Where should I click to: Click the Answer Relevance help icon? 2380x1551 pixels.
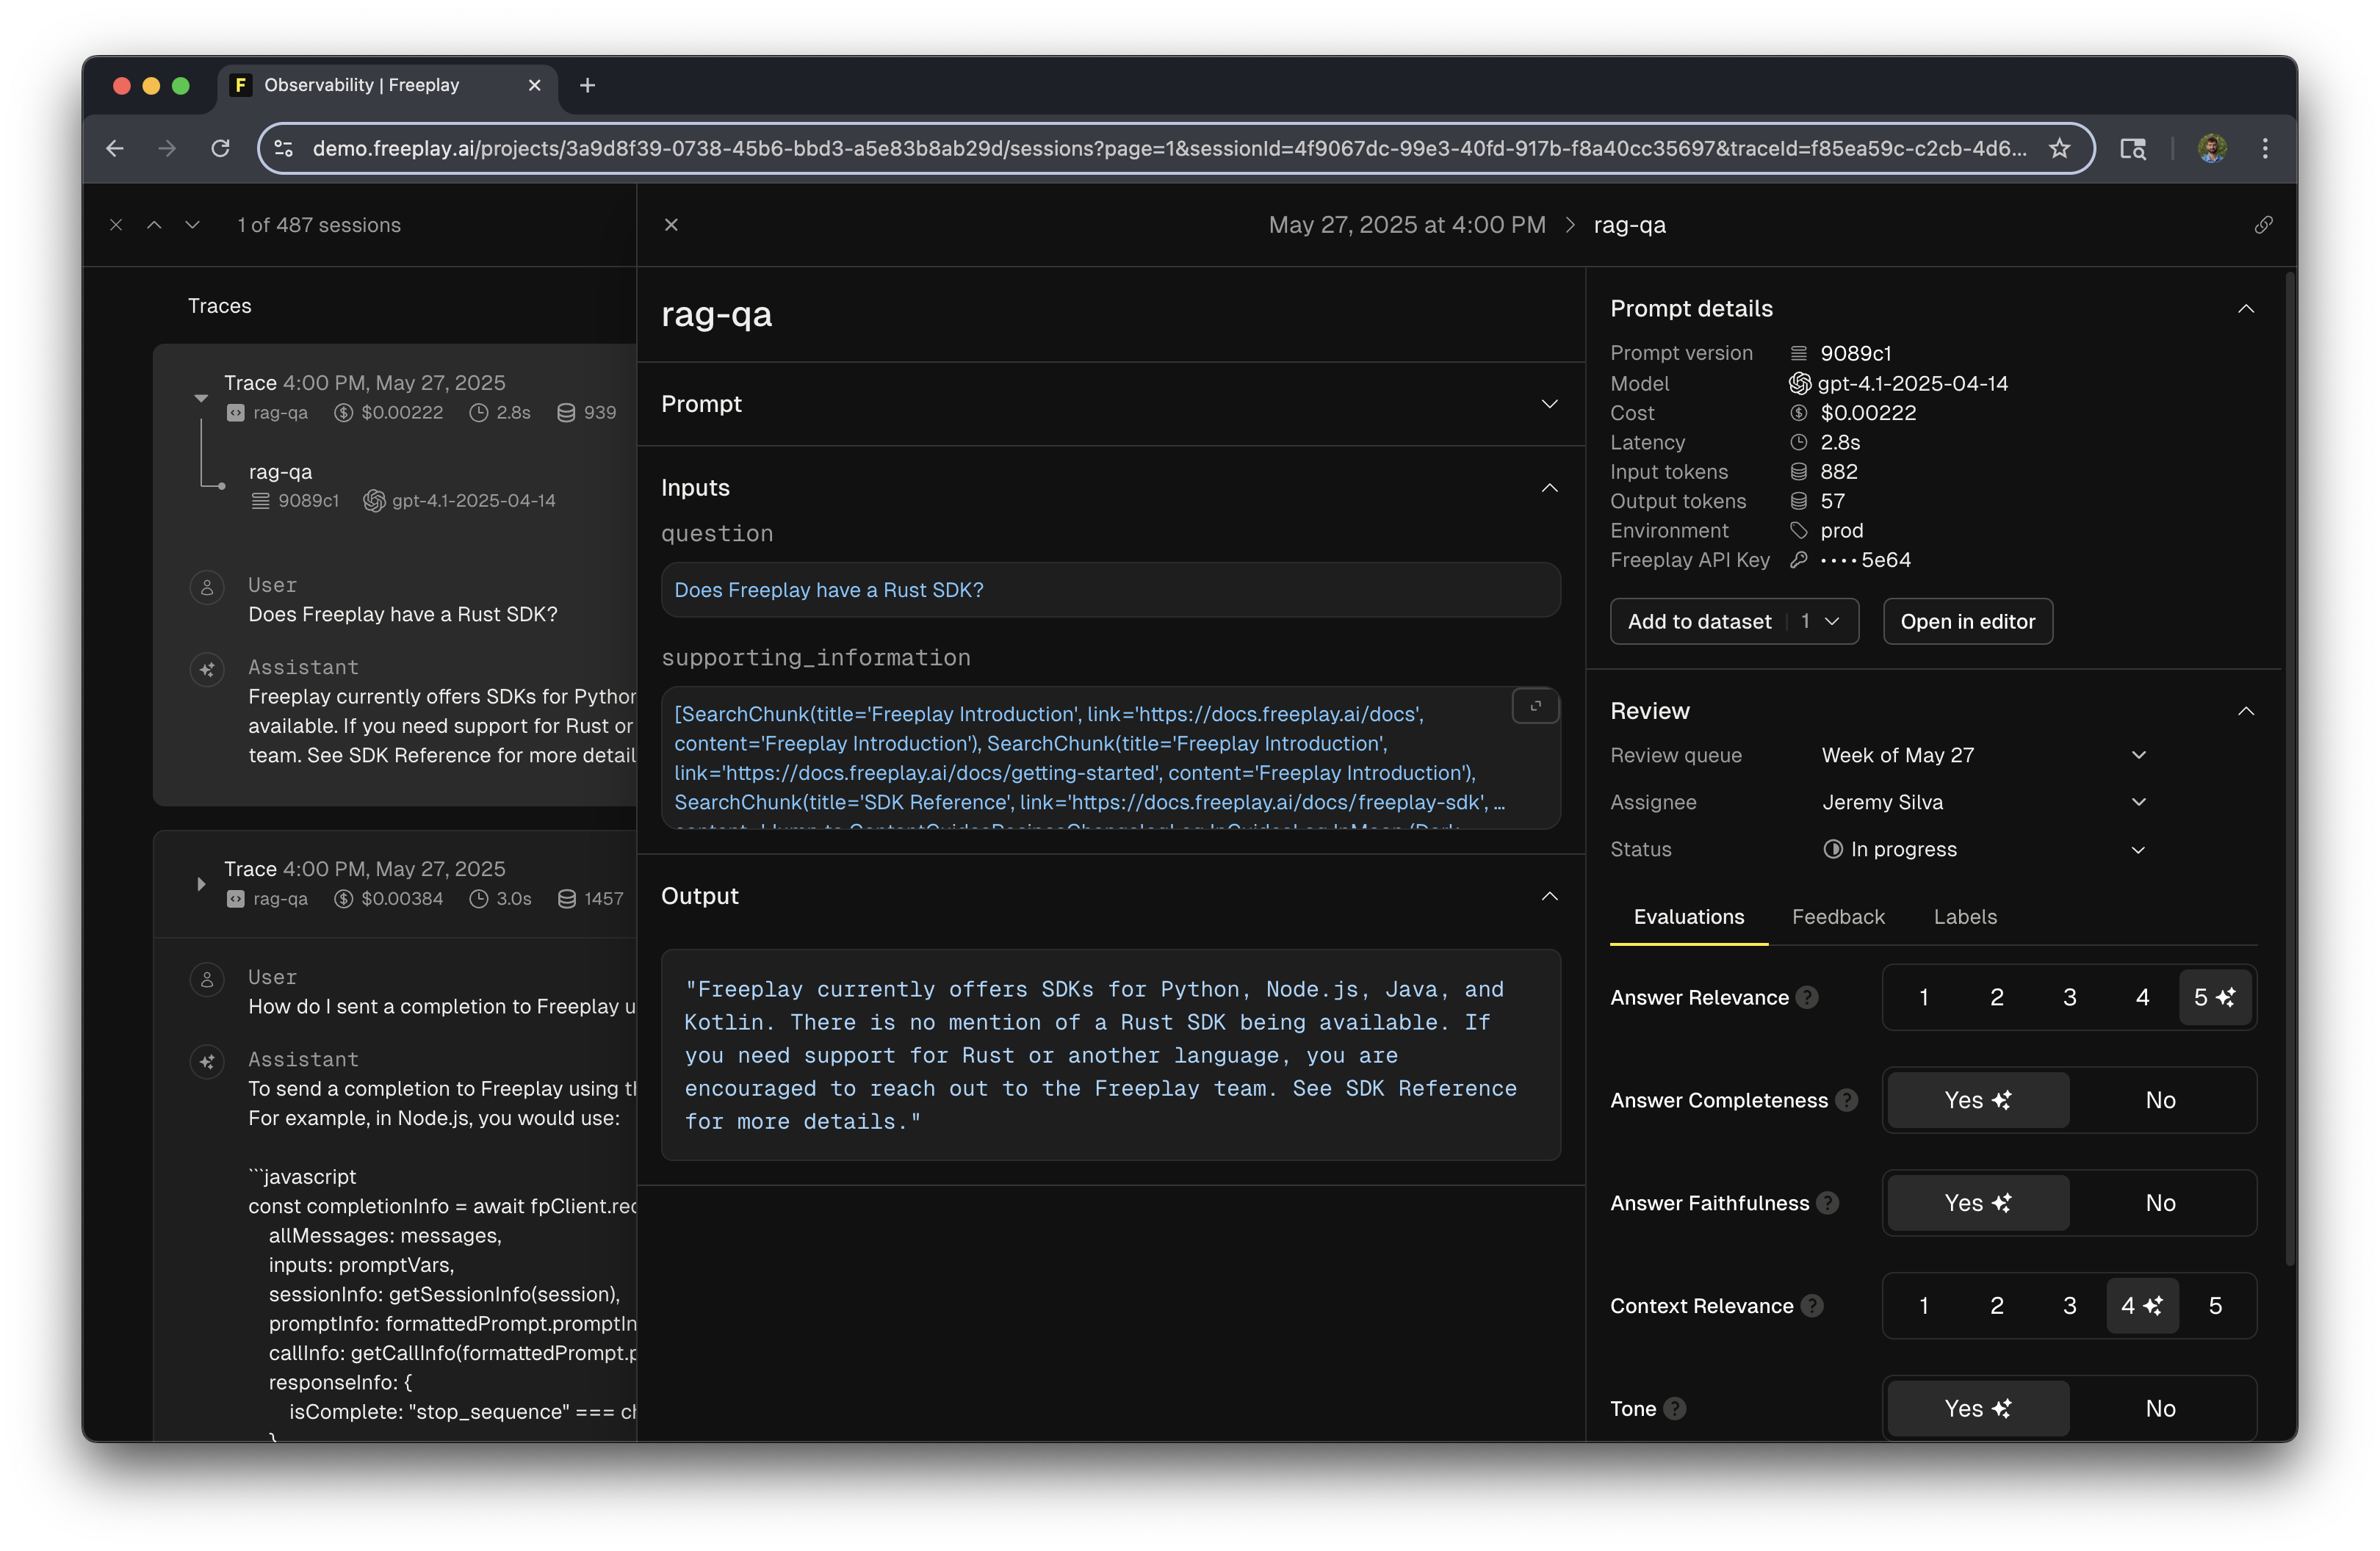[1806, 997]
